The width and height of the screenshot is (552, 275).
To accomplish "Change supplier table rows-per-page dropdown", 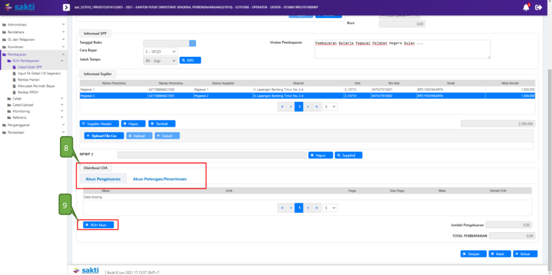I will [x=331, y=107].
